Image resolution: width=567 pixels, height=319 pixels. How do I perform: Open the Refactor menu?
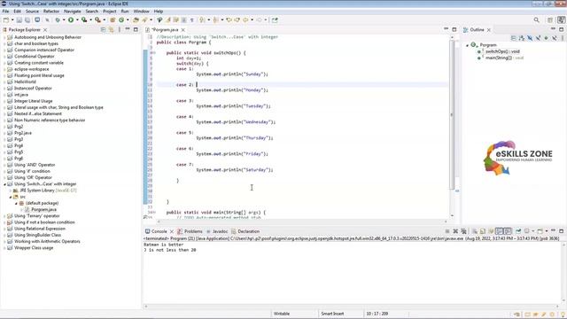pos(51,12)
